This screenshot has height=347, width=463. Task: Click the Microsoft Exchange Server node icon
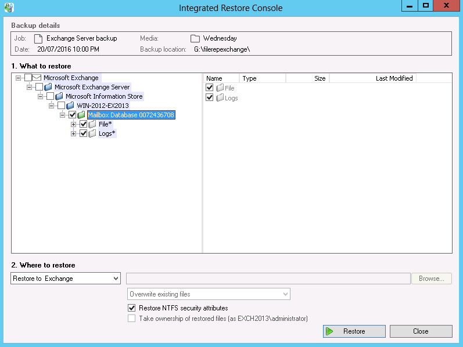(x=48, y=87)
